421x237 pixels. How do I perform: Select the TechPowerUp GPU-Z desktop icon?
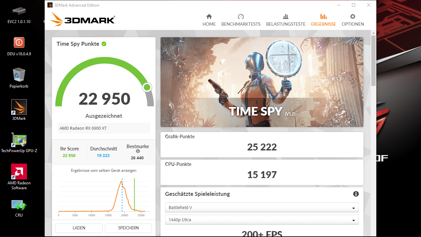point(19,143)
